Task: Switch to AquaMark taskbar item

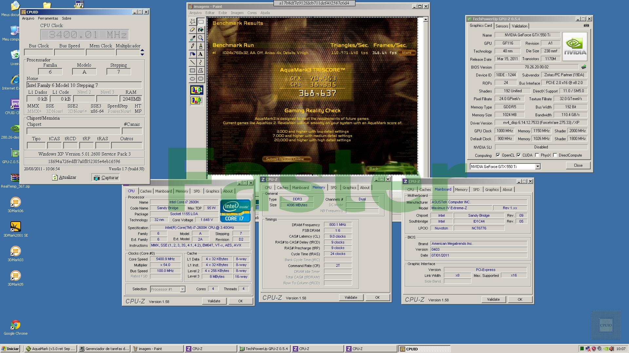Action: [x=50, y=349]
